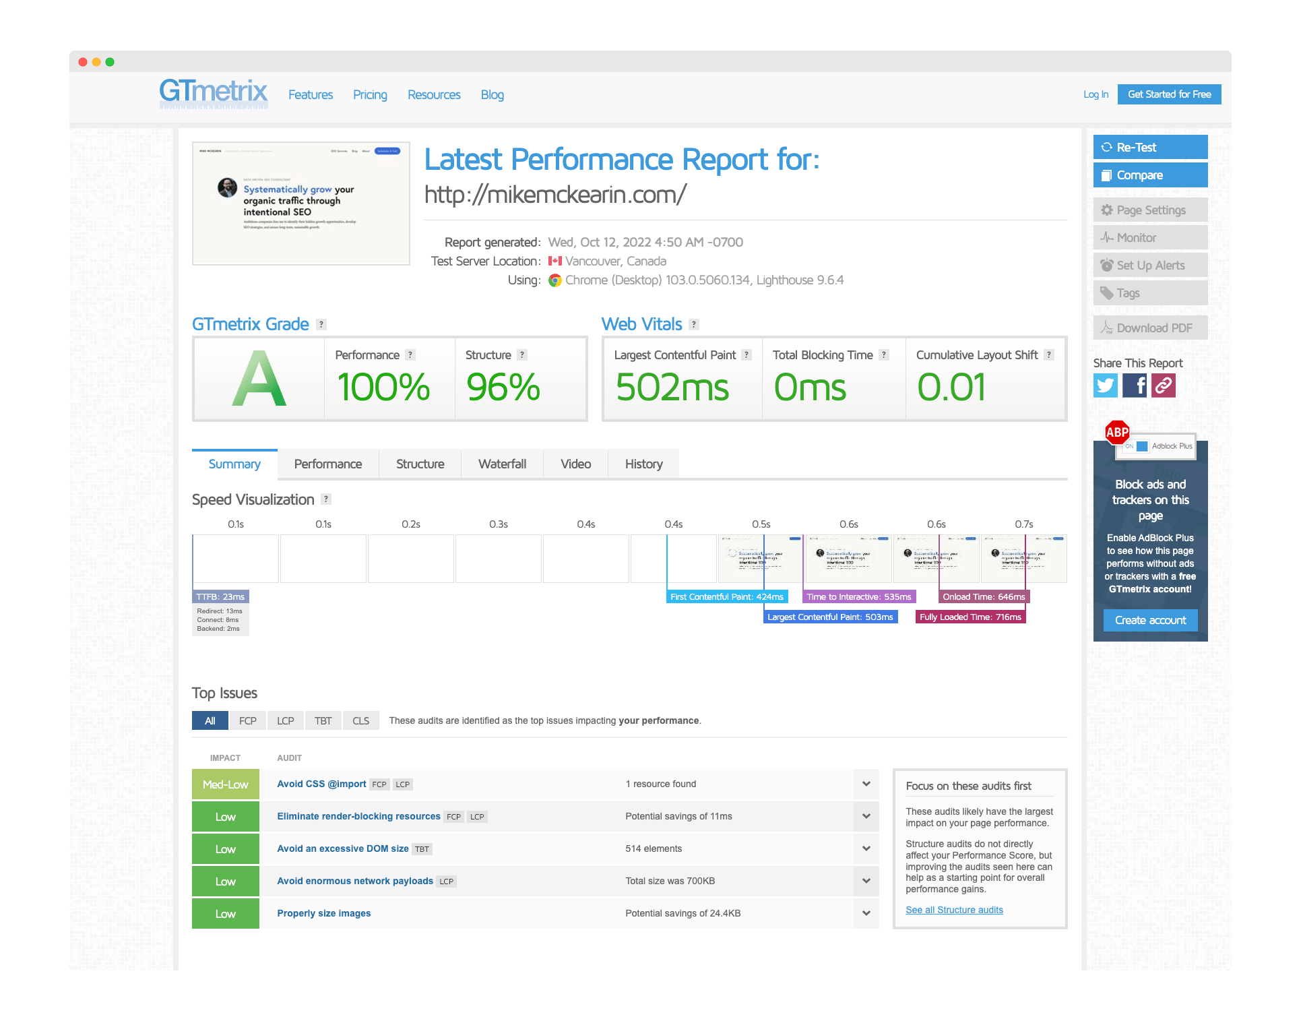Image resolution: width=1301 pixels, height=1021 pixels.
Task: Expand Properly size images row
Action: pos(866,913)
